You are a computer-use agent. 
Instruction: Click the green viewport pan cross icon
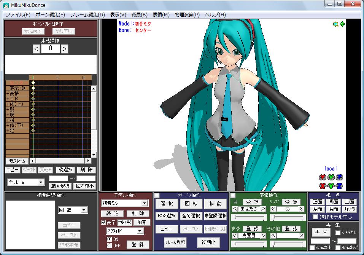click(342, 24)
